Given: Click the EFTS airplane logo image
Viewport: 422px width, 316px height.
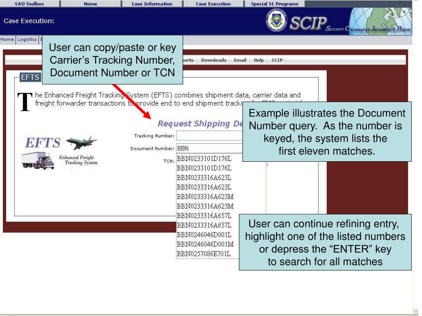Looking at the screenshot, I should tap(82, 142).
